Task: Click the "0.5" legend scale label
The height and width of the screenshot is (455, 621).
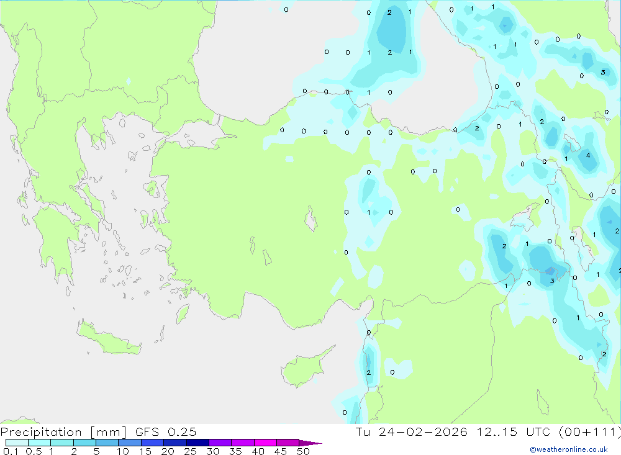Action: click(x=34, y=451)
